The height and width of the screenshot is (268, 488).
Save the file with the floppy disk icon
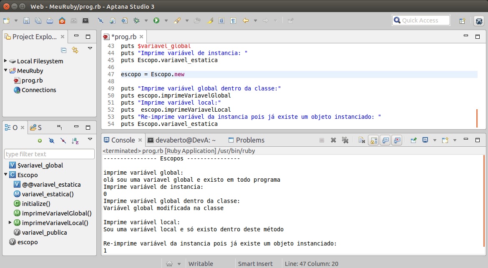point(26,20)
